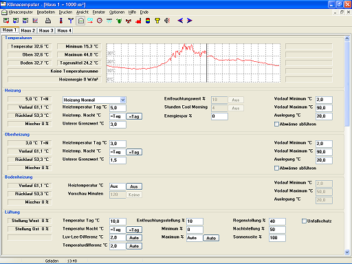Click the red valve toolbar icon

pyautogui.click(x=129, y=21)
